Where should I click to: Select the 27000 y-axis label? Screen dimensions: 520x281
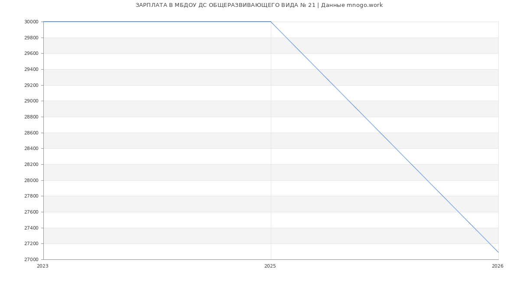[32, 260]
